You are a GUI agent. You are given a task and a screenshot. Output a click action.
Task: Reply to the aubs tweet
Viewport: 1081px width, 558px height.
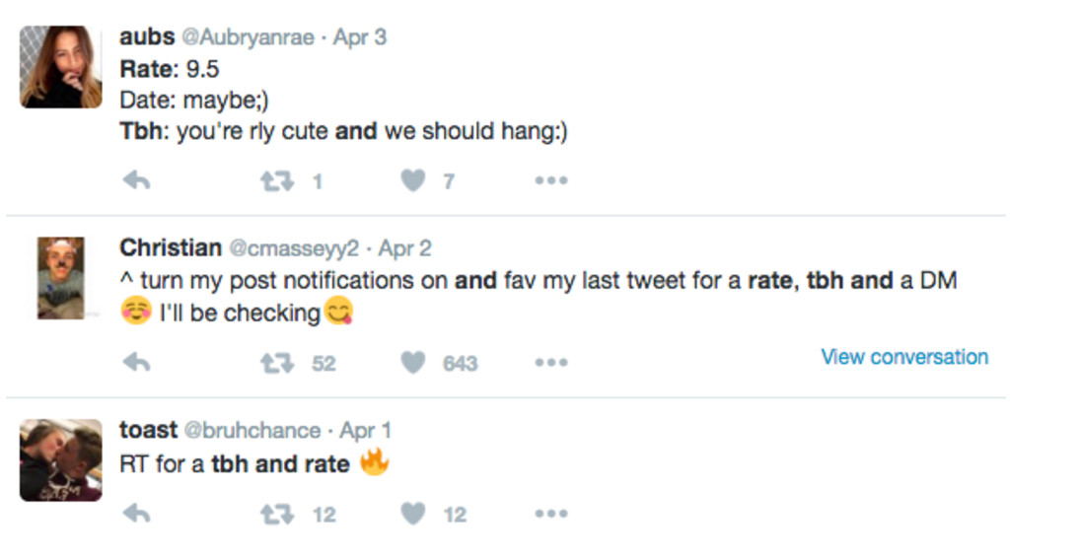tap(136, 180)
